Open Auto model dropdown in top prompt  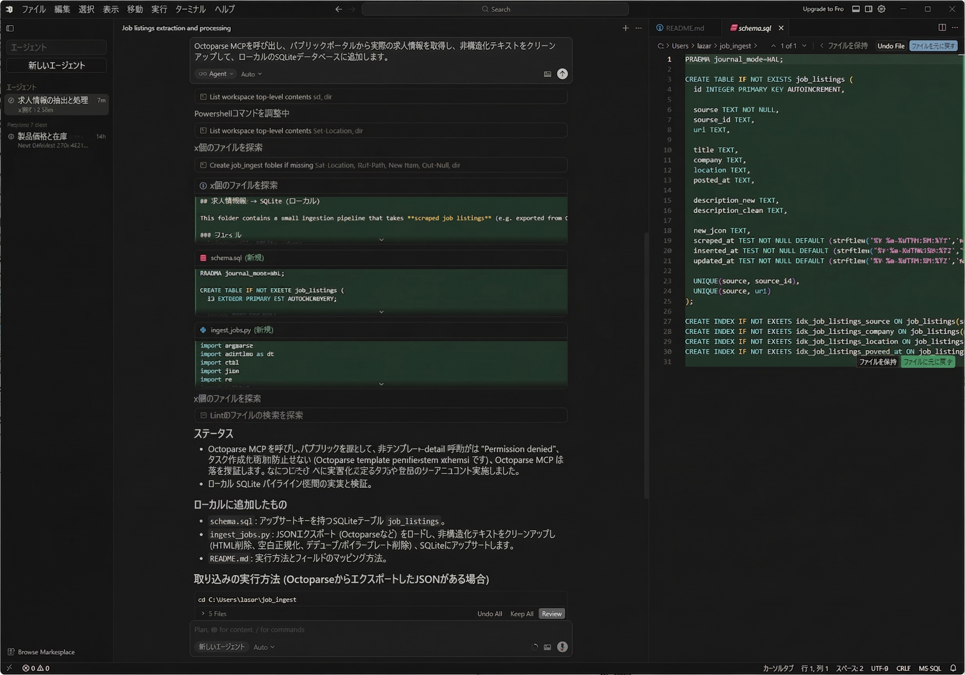(x=251, y=74)
